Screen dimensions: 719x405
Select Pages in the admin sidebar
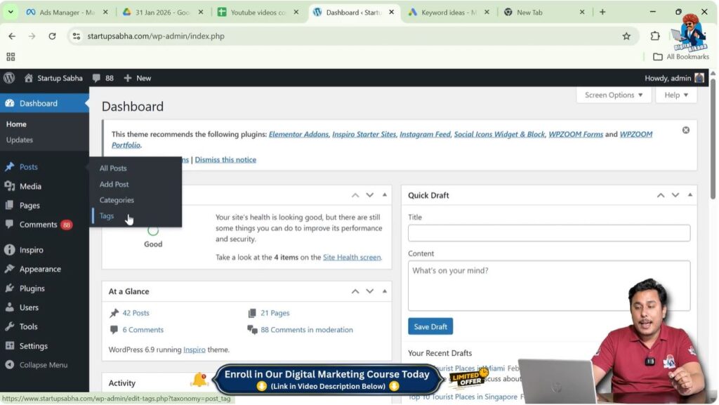(x=28, y=205)
